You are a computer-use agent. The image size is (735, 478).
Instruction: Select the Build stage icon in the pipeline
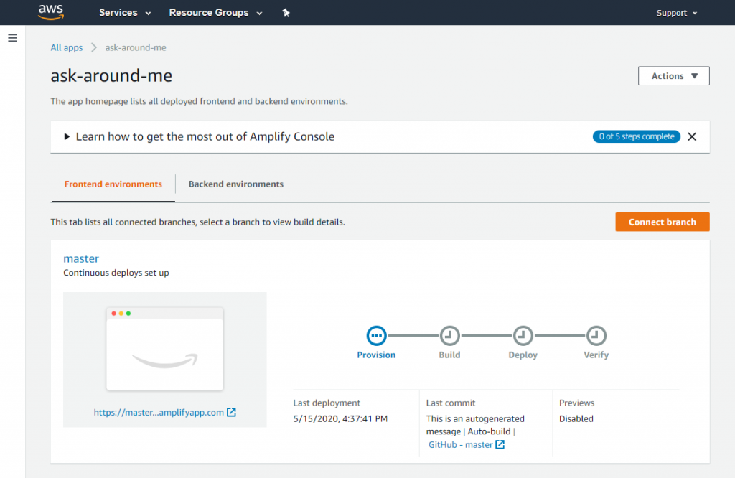click(x=449, y=334)
